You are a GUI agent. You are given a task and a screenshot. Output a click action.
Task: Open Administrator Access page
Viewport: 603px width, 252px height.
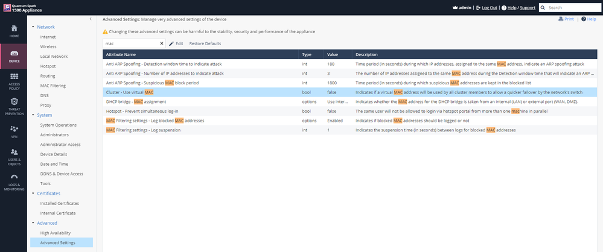(60, 145)
